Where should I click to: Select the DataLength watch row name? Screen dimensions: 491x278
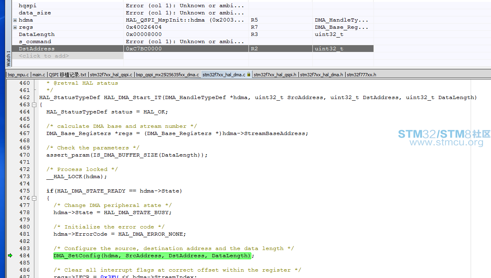(37, 34)
